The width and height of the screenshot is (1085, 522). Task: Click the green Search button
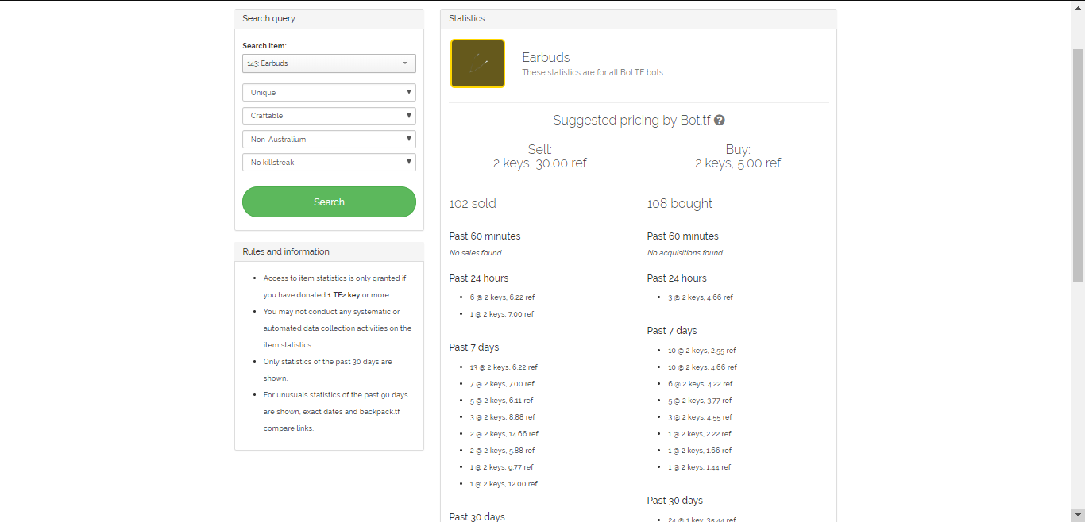tap(329, 202)
